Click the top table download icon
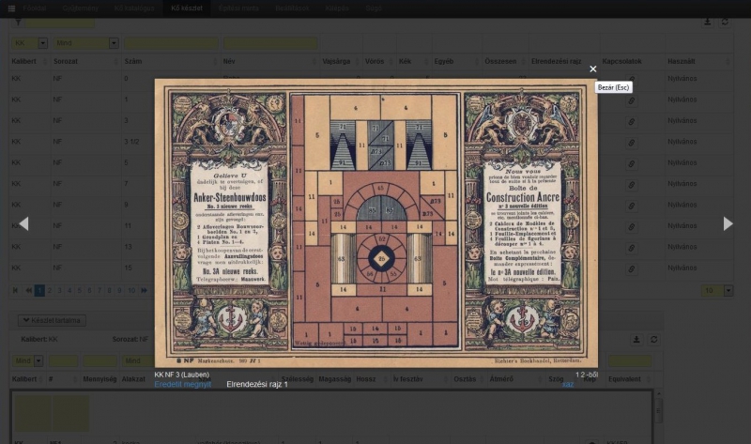The image size is (751, 444). coord(708,22)
